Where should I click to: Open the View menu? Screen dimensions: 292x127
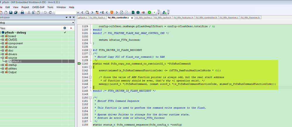(x=16, y=7)
